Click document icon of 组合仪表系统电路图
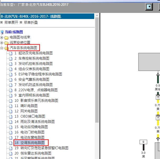The image size is (160, 159). (x=11, y=69)
